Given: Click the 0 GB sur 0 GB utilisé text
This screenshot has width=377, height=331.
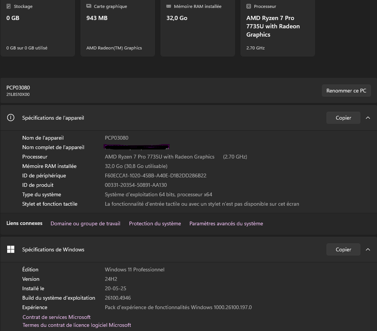Looking at the screenshot, I should [x=27, y=48].
